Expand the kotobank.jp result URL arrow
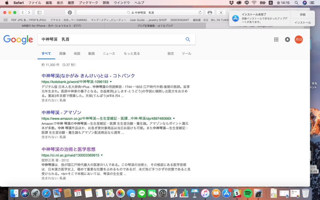This screenshot has height=200, width=320. (111, 82)
